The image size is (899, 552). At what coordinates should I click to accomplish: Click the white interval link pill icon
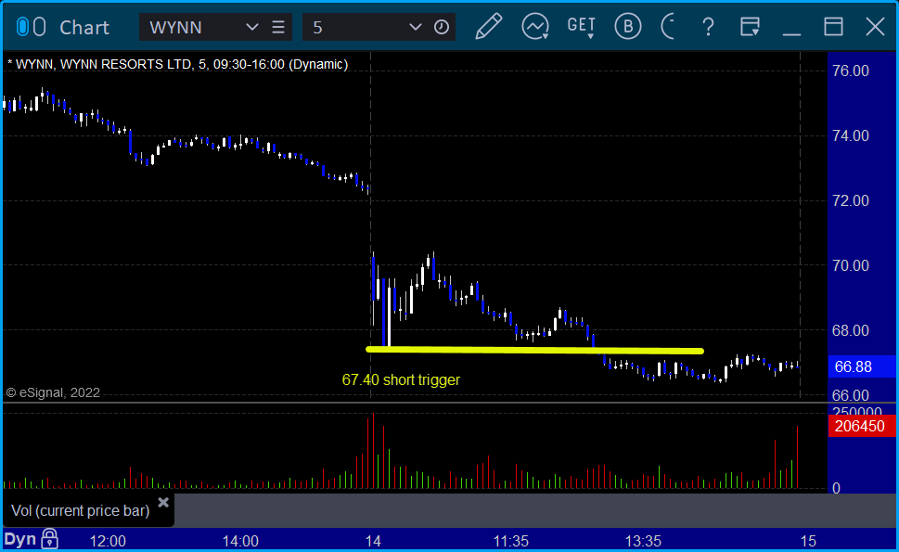(39, 27)
